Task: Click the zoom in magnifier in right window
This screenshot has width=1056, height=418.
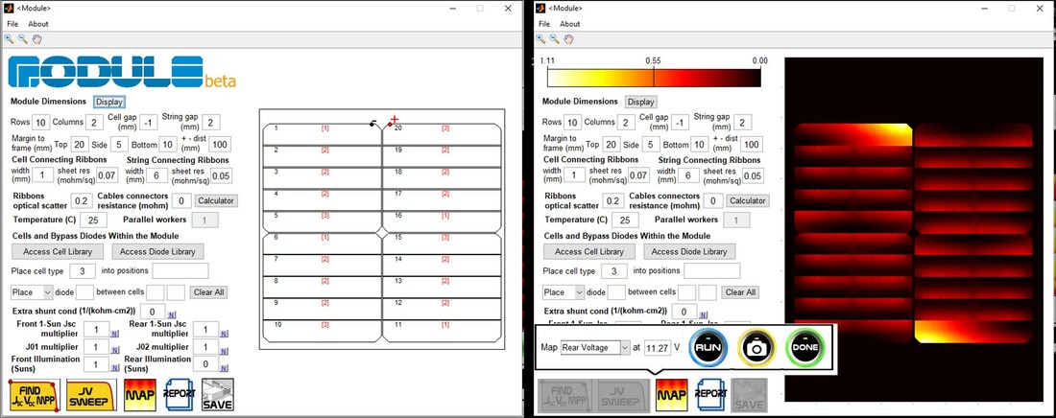Action: 541,39
